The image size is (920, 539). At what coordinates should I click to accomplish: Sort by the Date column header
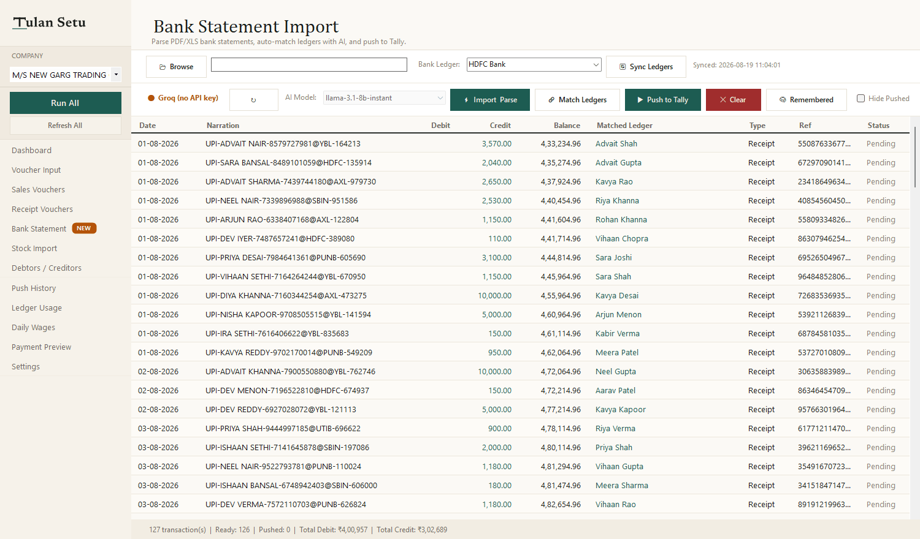coord(147,126)
